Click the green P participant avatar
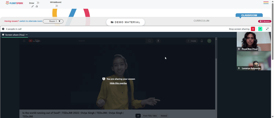The width and height of the screenshot is (274, 118). coord(260,29)
